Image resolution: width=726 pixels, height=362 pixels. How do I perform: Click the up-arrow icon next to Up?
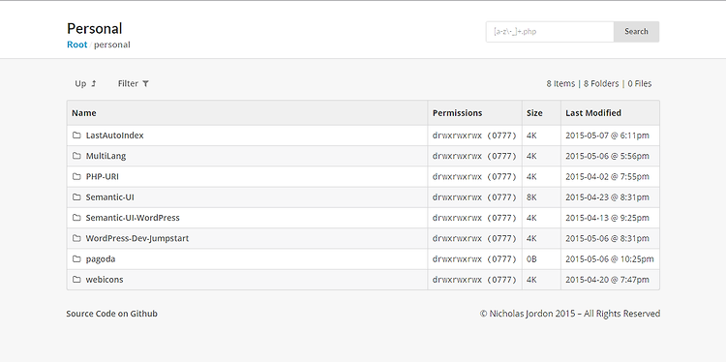pyautogui.click(x=94, y=83)
